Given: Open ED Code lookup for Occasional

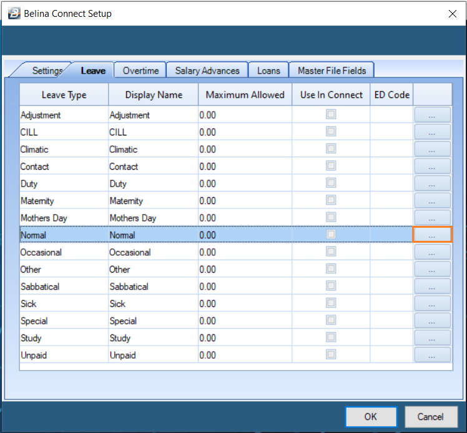Looking at the screenshot, I should point(432,252).
